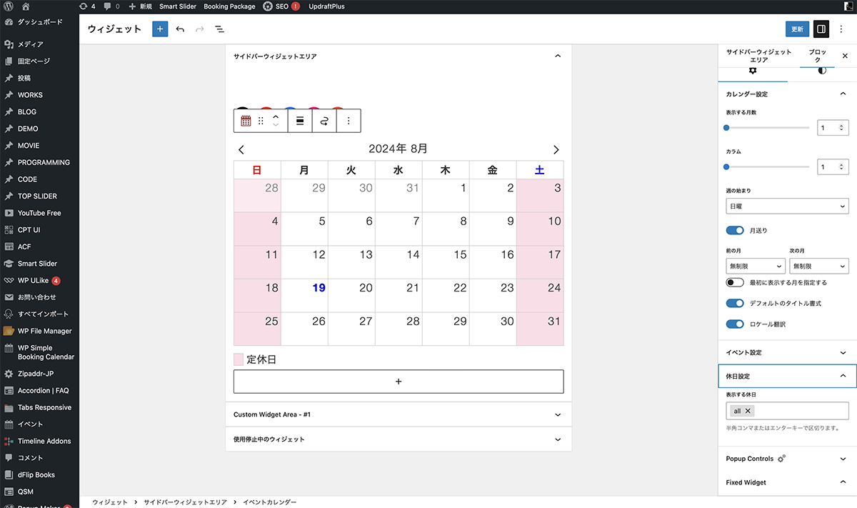Expand the Custom Widget Area - #1 section
Viewport: 857px width, 508px height.
coord(399,414)
